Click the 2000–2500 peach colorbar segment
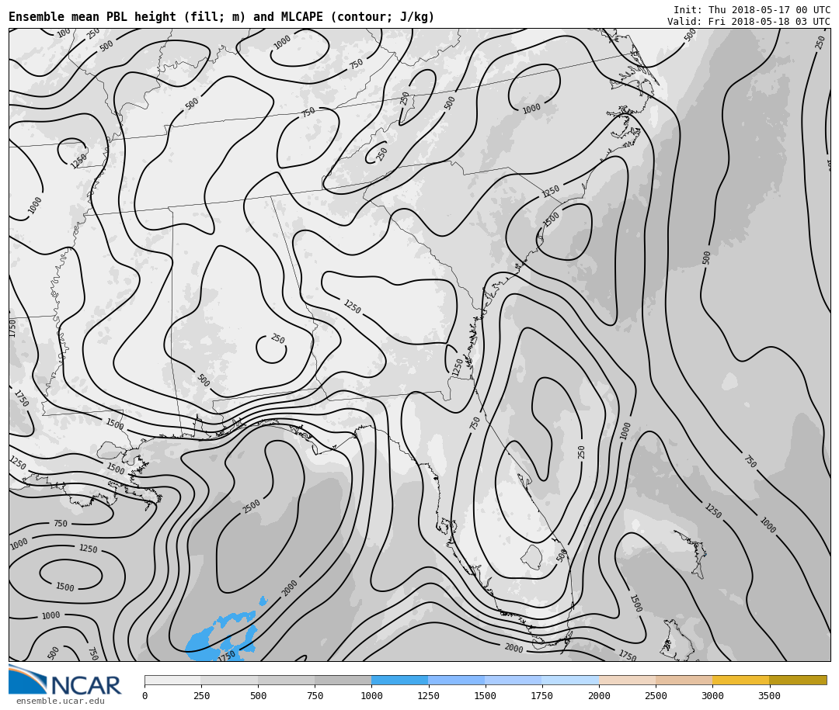839x710 pixels. coord(628,680)
